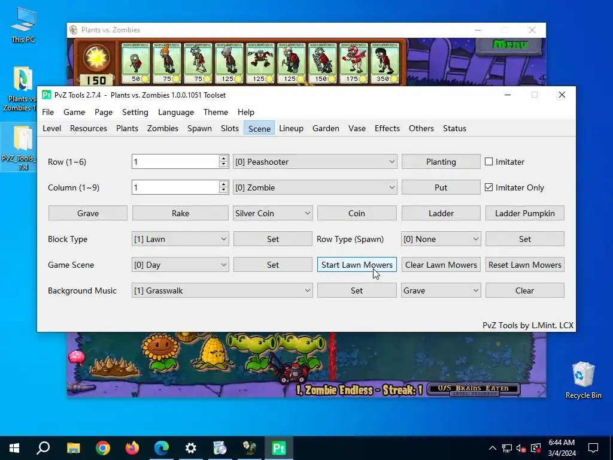Choose the 350-cost zombie card
613x460 pixels.
tap(385, 63)
